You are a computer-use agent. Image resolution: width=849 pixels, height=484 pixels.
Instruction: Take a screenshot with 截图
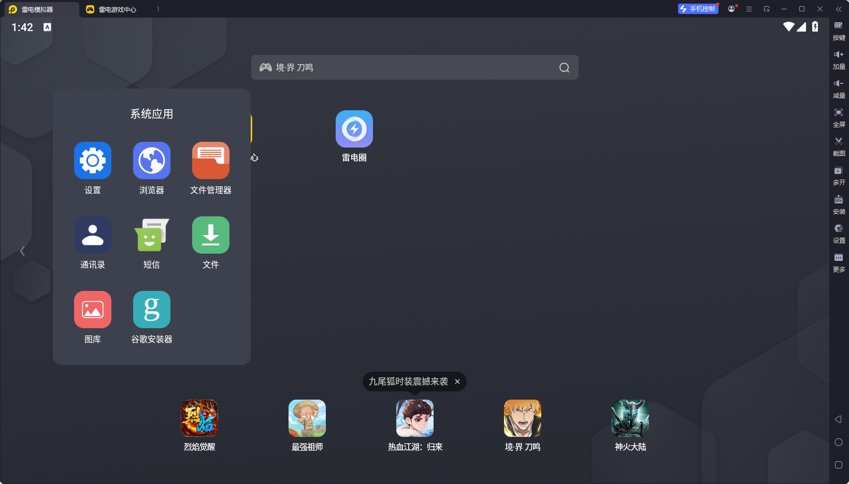pyautogui.click(x=839, y=146)
